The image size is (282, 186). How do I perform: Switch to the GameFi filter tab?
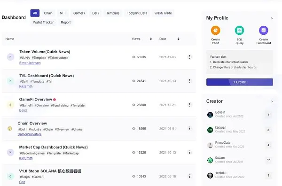pyautogui.click(x=79, y=13)
